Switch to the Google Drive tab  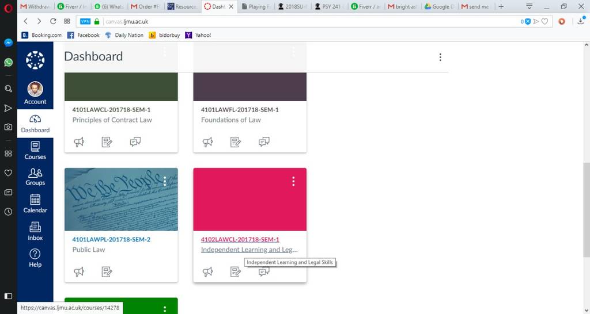[440, 6]
